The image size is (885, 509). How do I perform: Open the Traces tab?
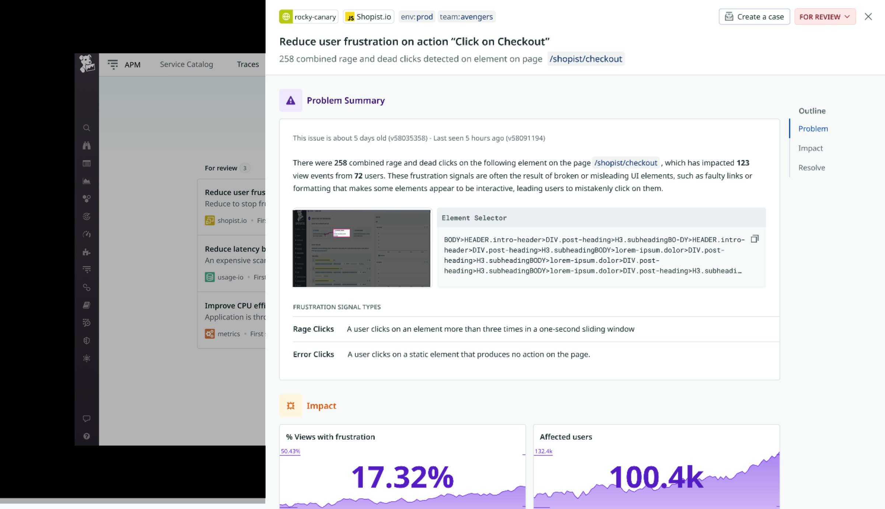[248, 64]
